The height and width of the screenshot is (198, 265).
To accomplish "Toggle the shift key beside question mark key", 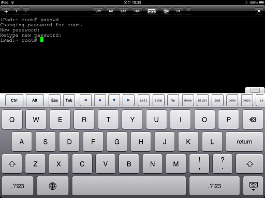I will [x=249, y=164].
